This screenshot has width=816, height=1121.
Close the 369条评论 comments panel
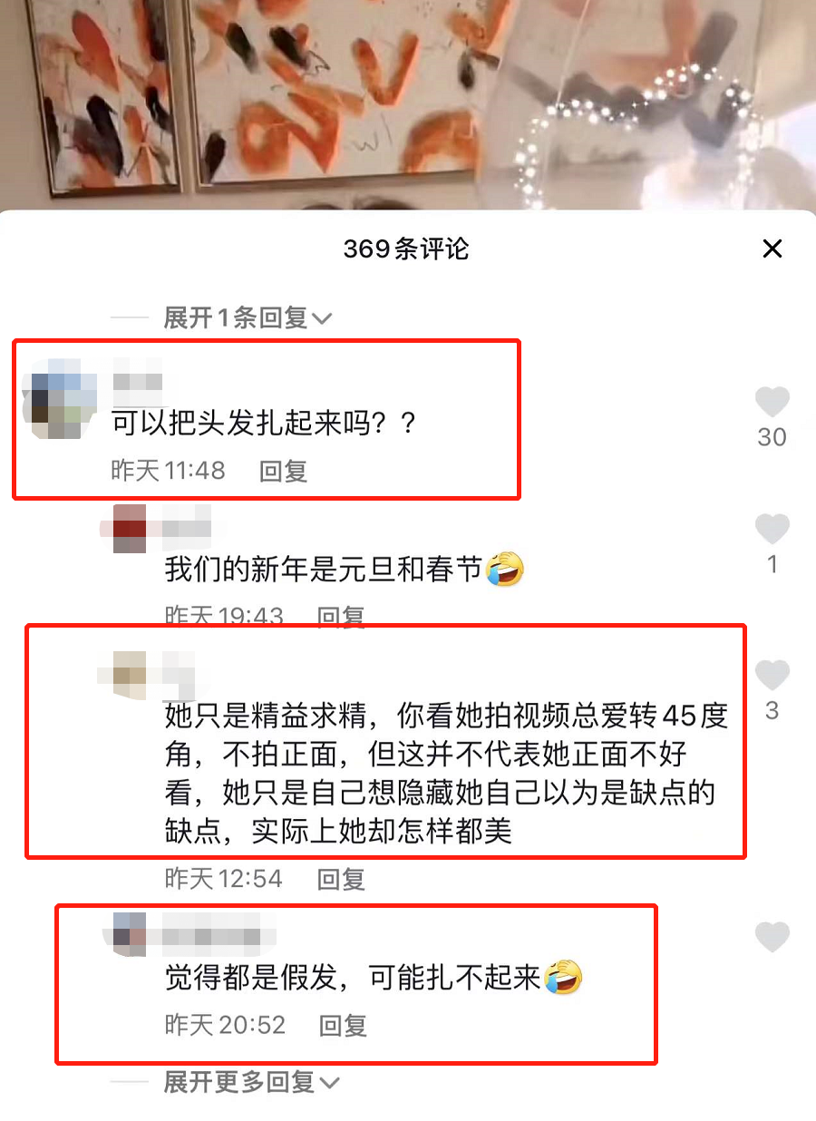coord(772,249)
